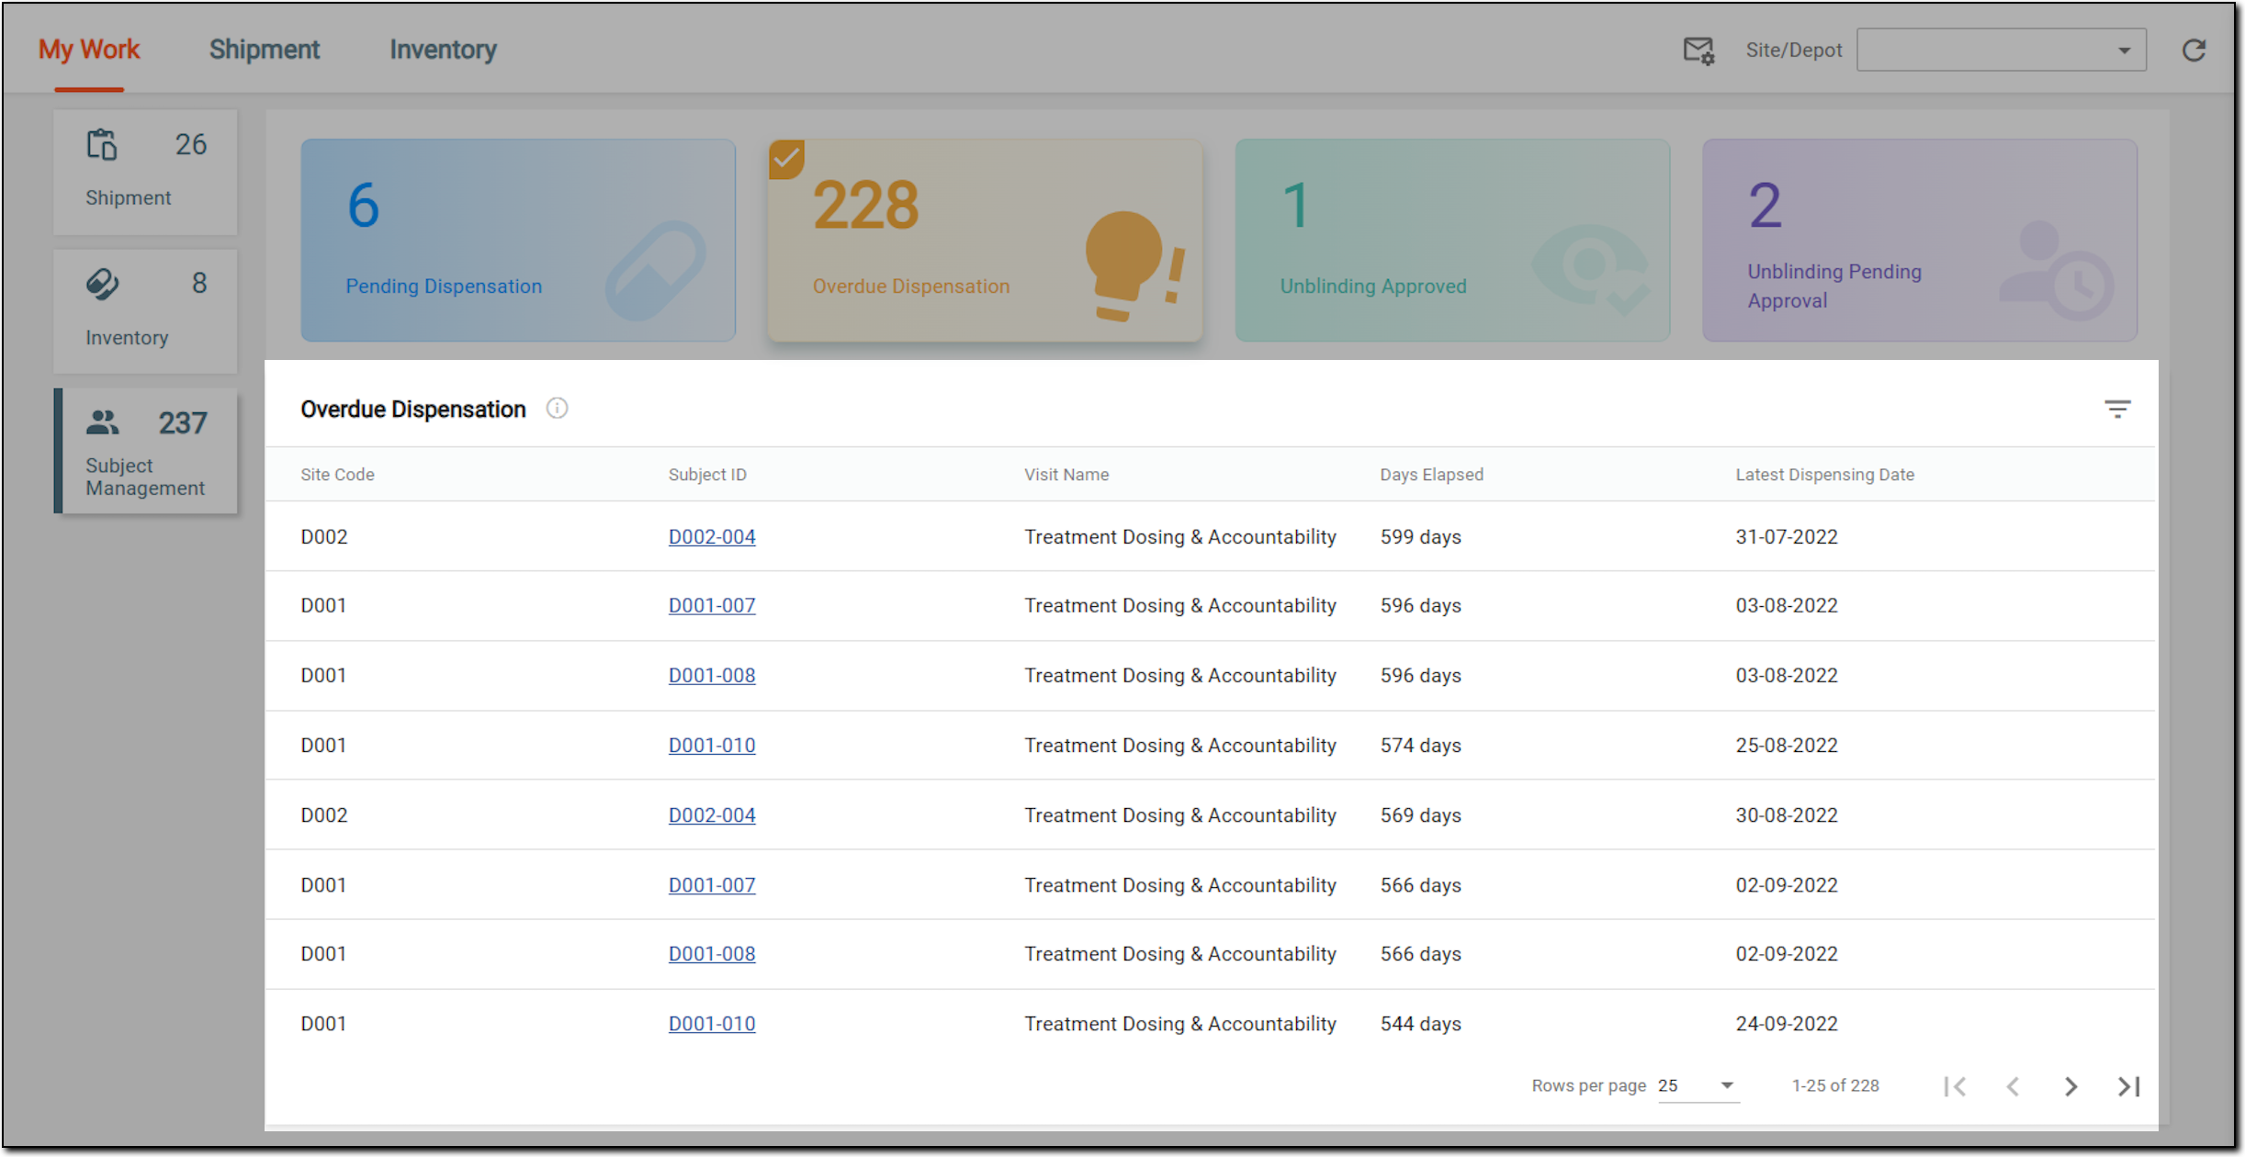2245x1157 pixels.
Task: Open subject D002-004 with 599 days elapsed
Action: tap(712, 537)
